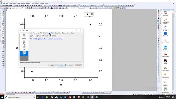Launch Send Graphs to Word app
The width and height of the screenshot is (176, 99).
pos(165,28)
